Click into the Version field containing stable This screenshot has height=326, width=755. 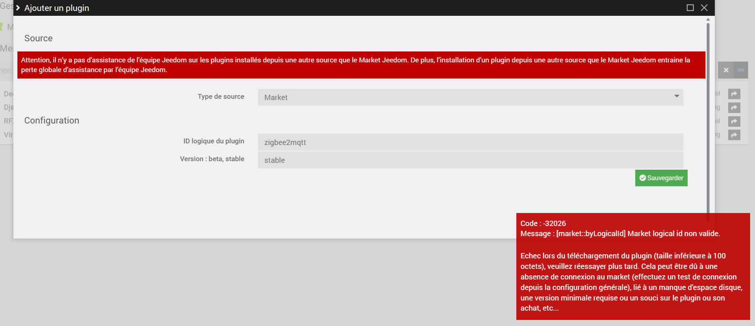470,160
